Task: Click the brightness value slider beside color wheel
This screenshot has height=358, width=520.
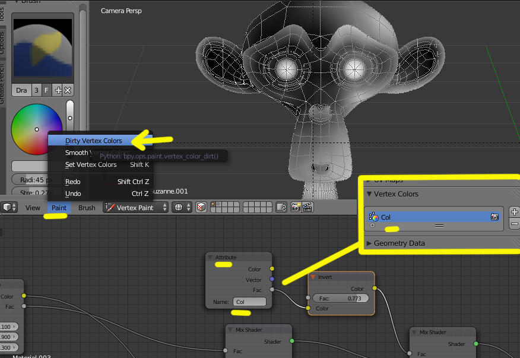Action: (x=70, y=116)
